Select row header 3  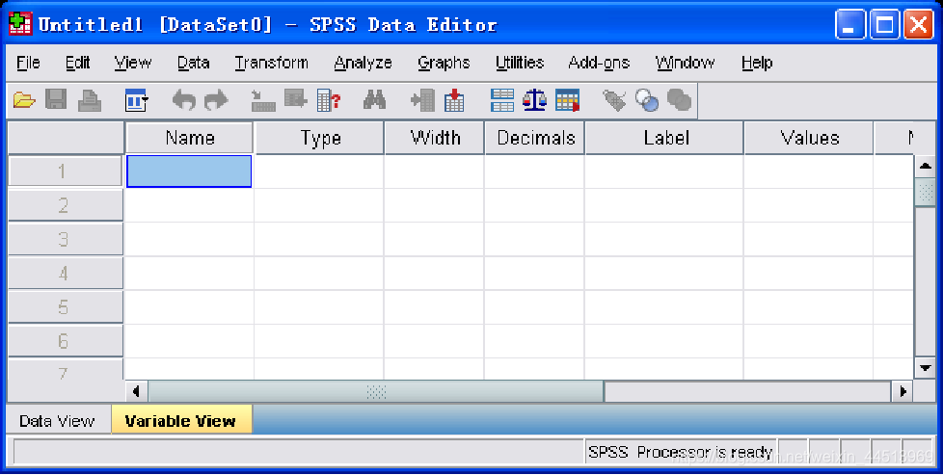coord(65,239)
